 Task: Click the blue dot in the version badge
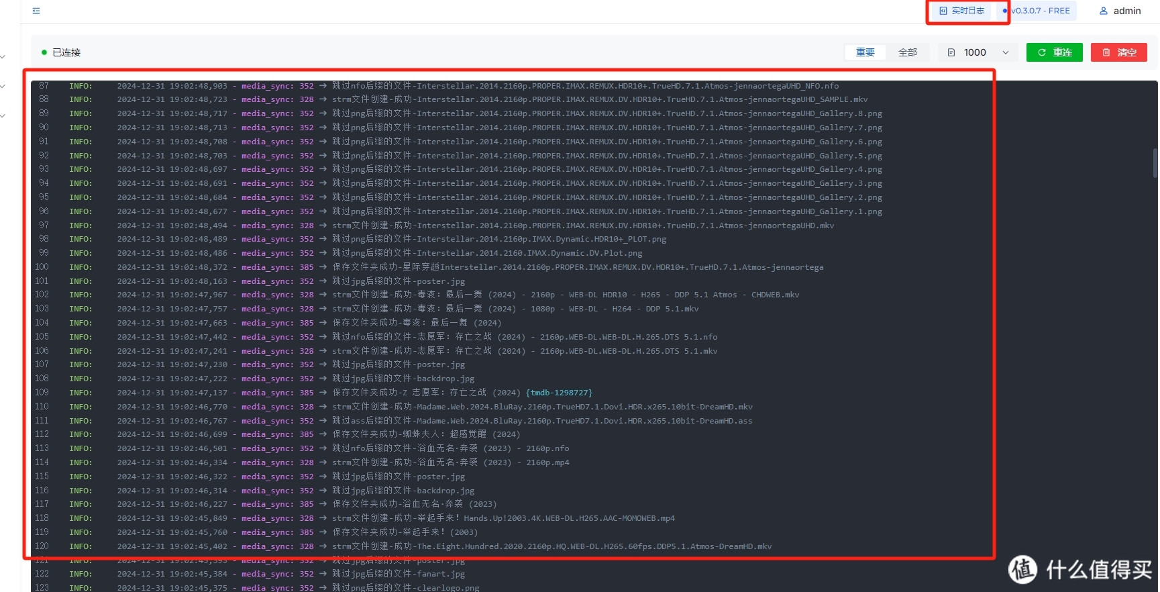click(x=1004, y=11)
